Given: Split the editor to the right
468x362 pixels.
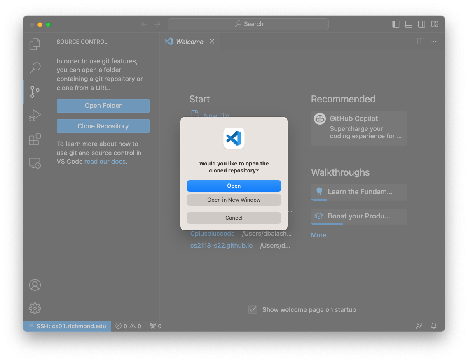Looking at the screenshot, I should pos(421,41).
